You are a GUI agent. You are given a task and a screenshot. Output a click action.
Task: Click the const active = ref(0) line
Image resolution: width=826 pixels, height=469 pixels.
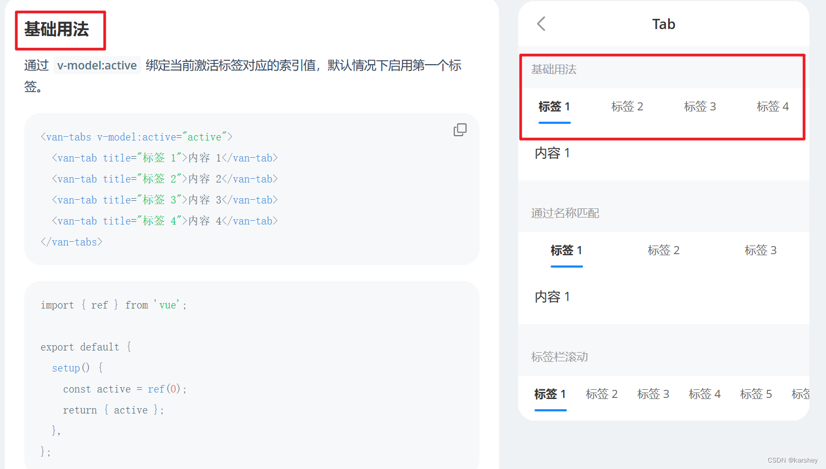click(125, 389)
